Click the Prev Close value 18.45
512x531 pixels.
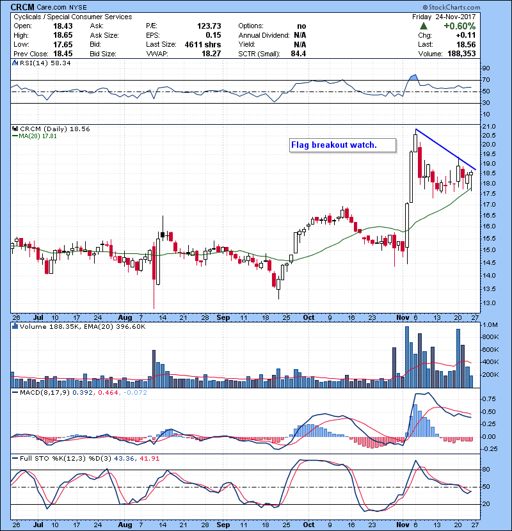[63, 54]
